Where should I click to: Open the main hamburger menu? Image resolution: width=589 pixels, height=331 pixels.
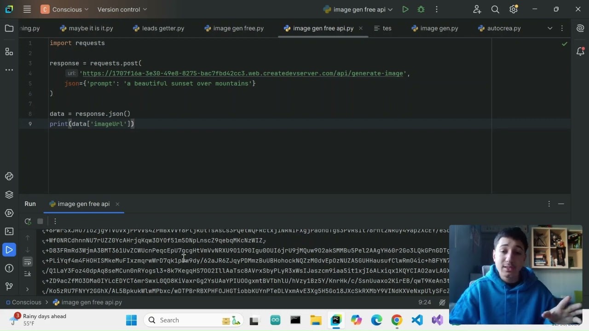point(27,9)
